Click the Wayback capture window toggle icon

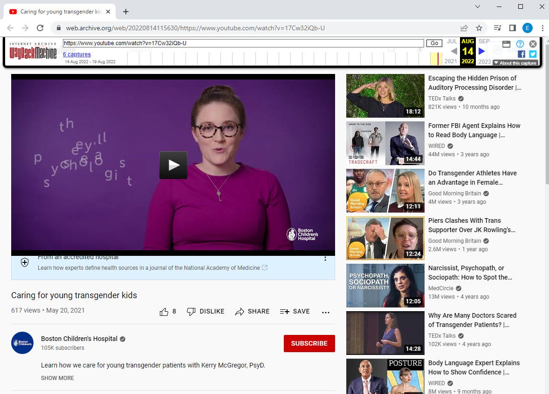point(506,44)
